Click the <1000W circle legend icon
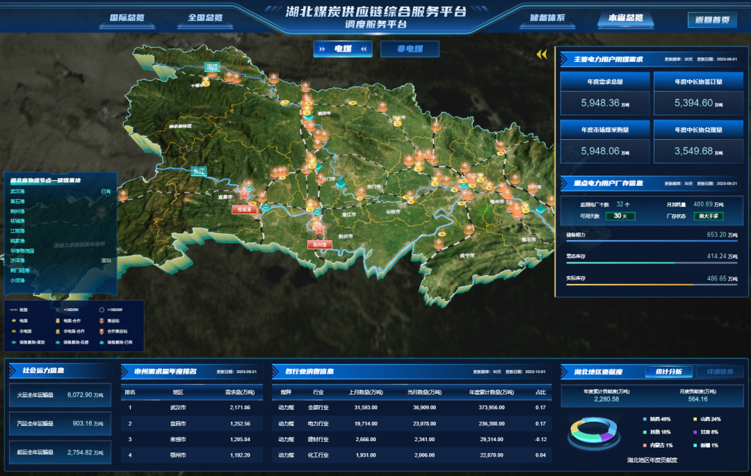 [x=58, y=310]
